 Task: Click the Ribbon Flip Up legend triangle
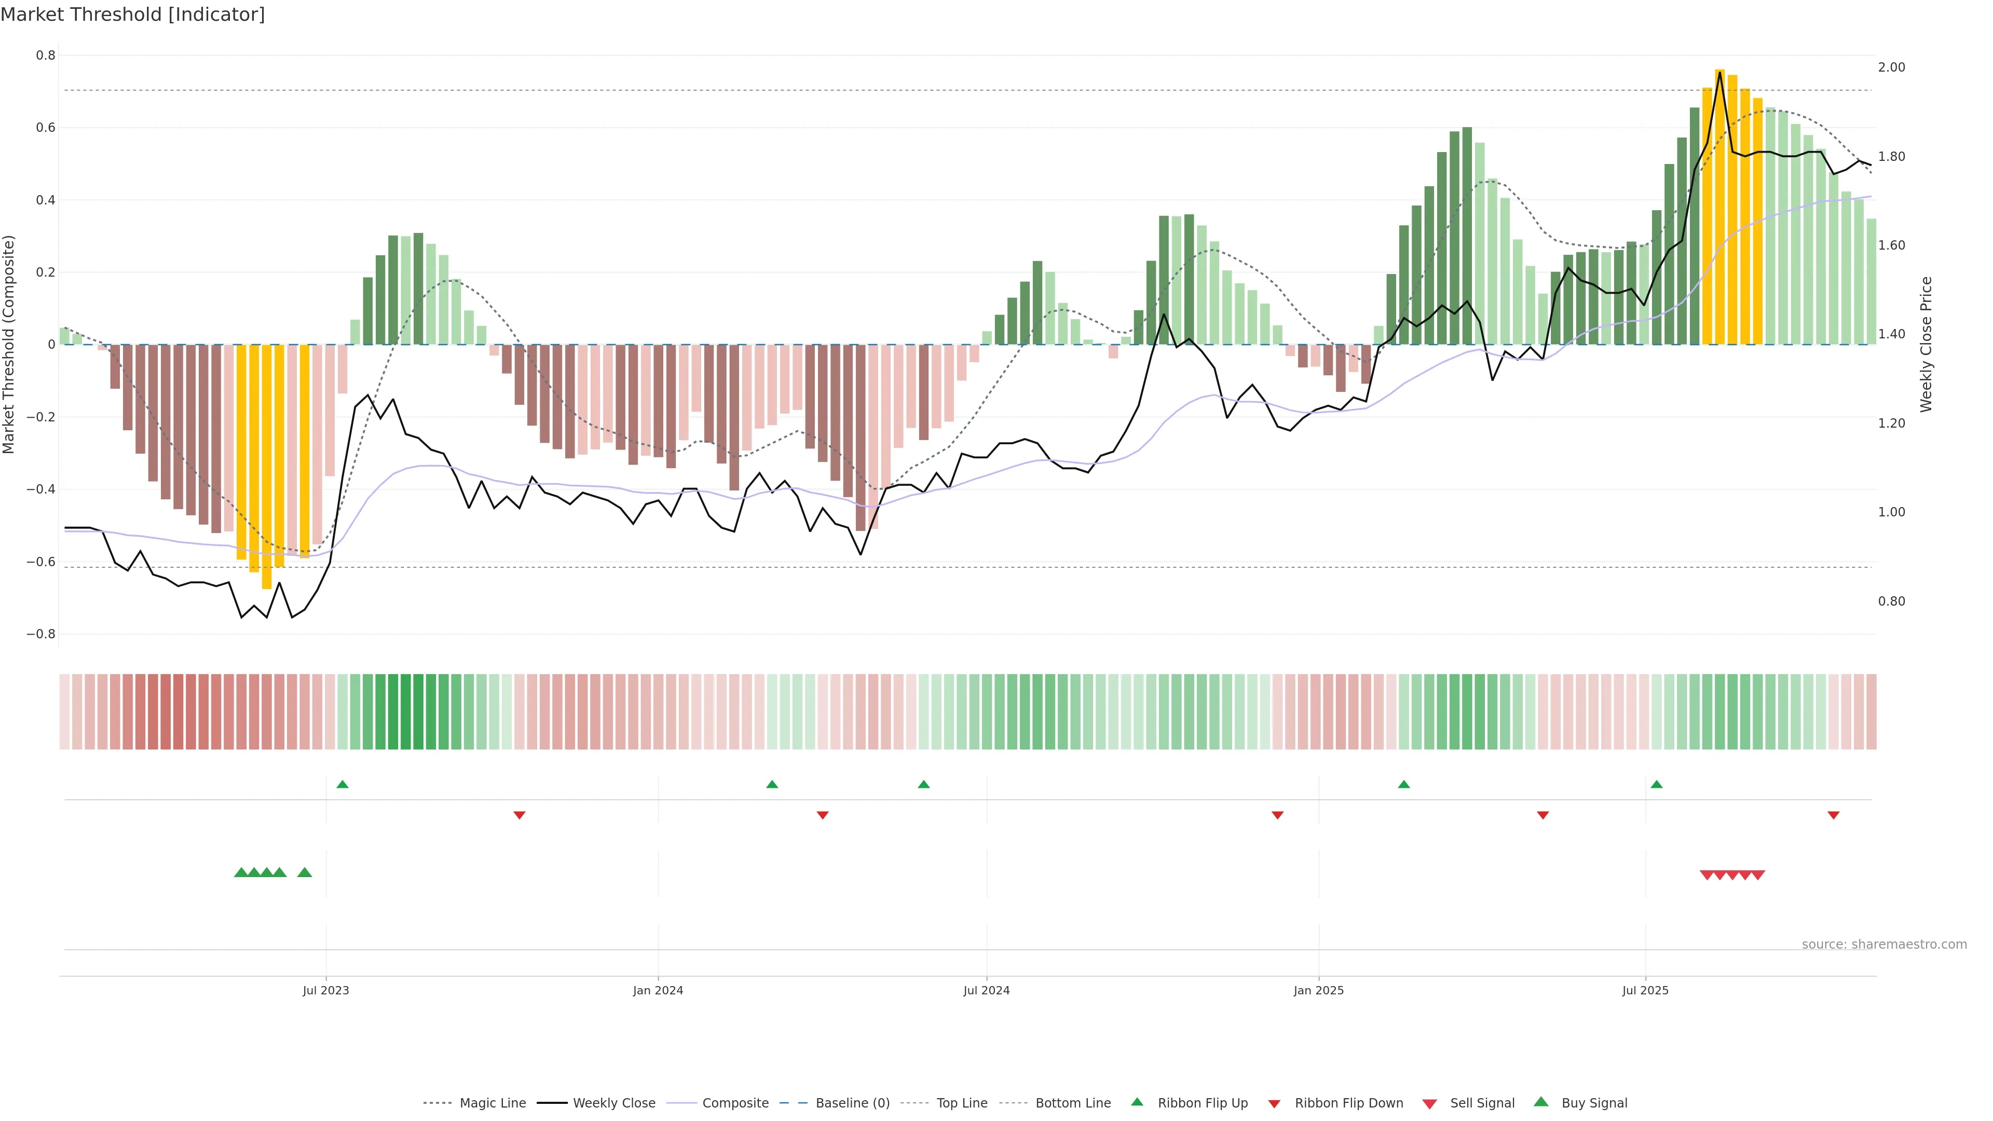1137,1102
